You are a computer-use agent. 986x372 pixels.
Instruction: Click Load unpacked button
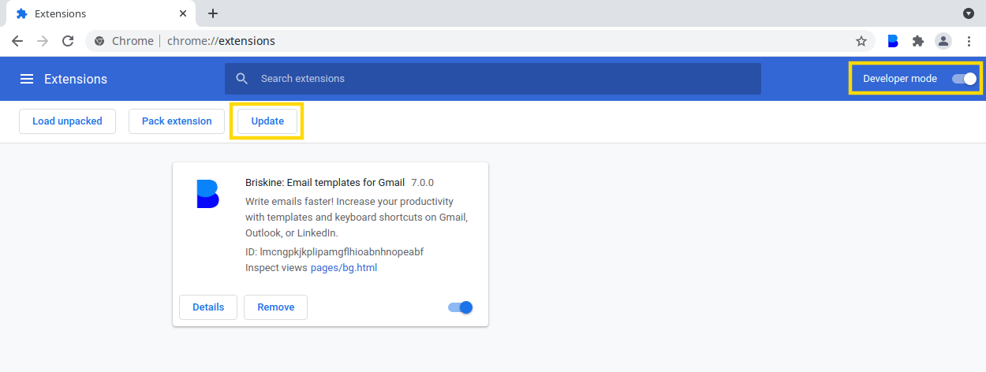(x=67, y=121)
